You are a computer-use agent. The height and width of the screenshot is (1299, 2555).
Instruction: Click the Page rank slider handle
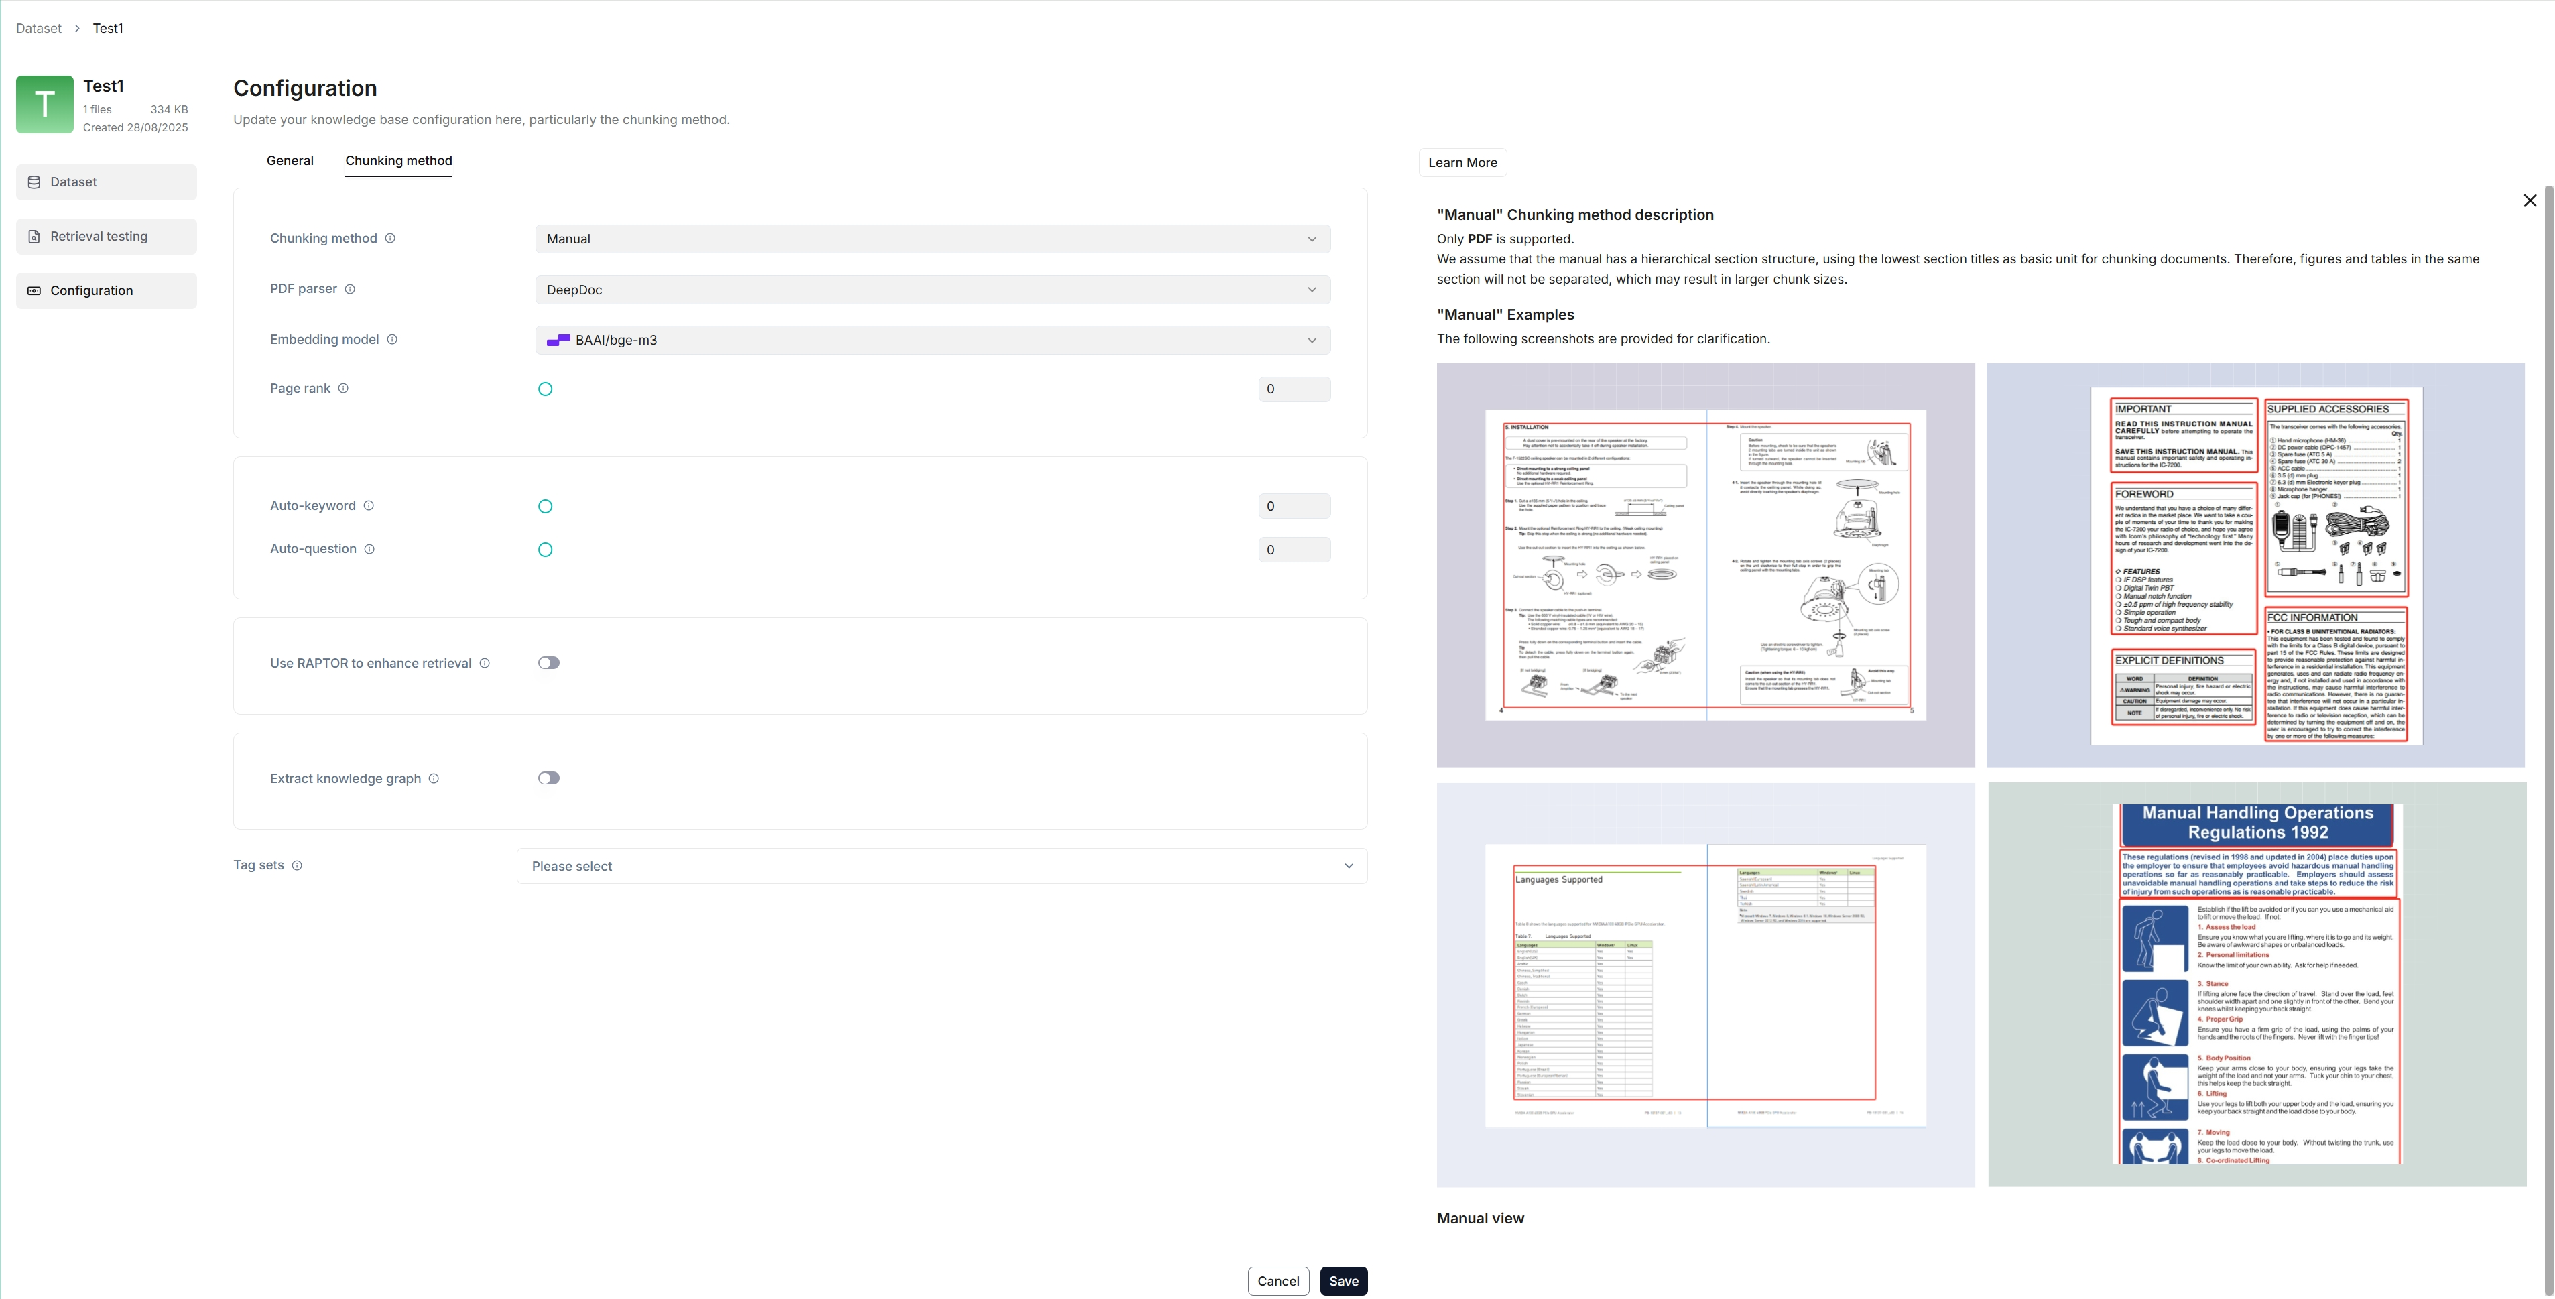(x=544, y=389)
